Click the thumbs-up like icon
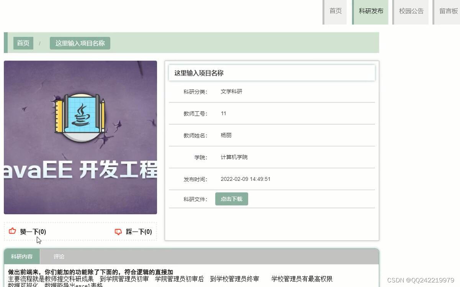This screenshot has height=287, width=460. coord(13,231)
